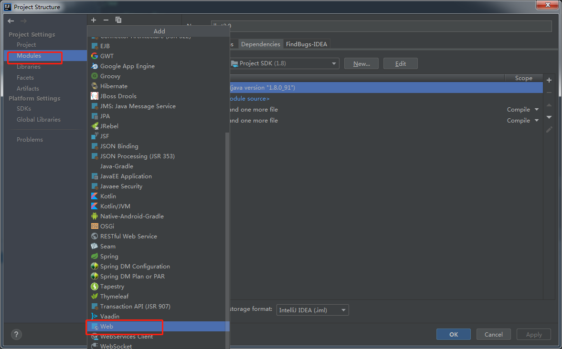Click the move dependency down arrow
Viewport: 562px width, 349px height.
click(549, 117)
